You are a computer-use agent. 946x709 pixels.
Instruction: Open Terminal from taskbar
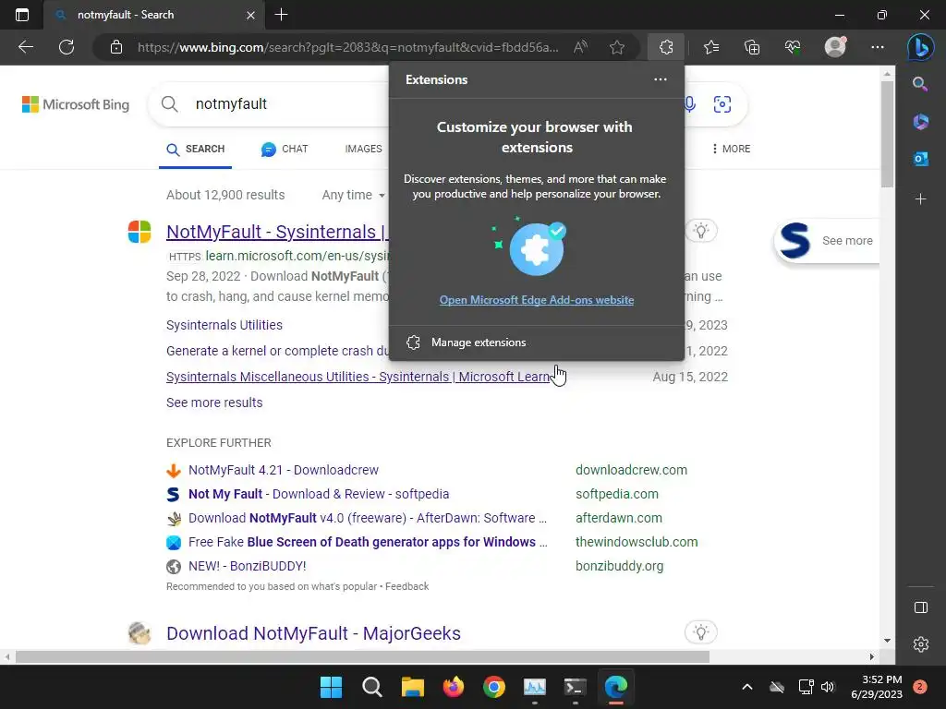point(575,687)
